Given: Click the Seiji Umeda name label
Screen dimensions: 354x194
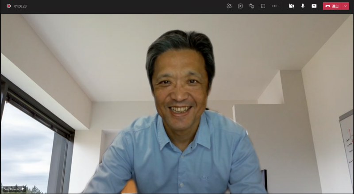Looking at the screenshot, I should [x=12, y=189].
